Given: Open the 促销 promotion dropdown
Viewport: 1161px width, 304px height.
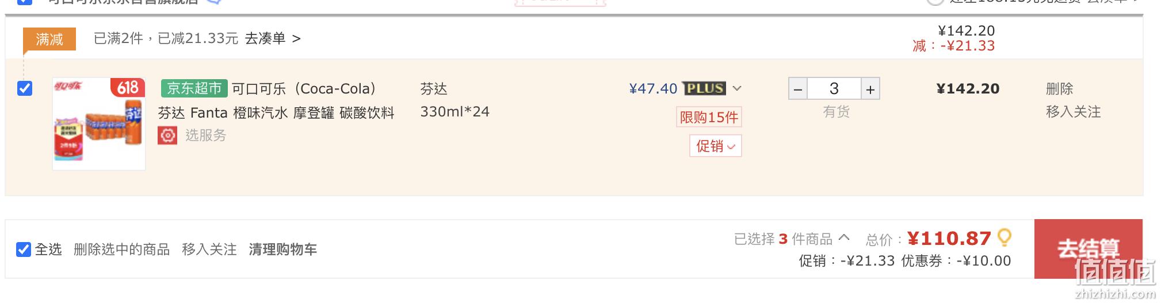Looking at the screenshot, I should pyautogui.click(x=716, y=146).
